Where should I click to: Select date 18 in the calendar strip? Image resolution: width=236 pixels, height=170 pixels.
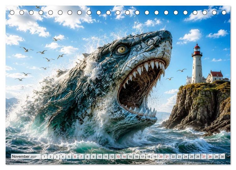click(149, 156)
